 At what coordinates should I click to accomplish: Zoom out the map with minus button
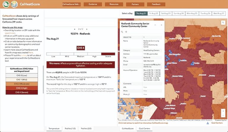223,115
